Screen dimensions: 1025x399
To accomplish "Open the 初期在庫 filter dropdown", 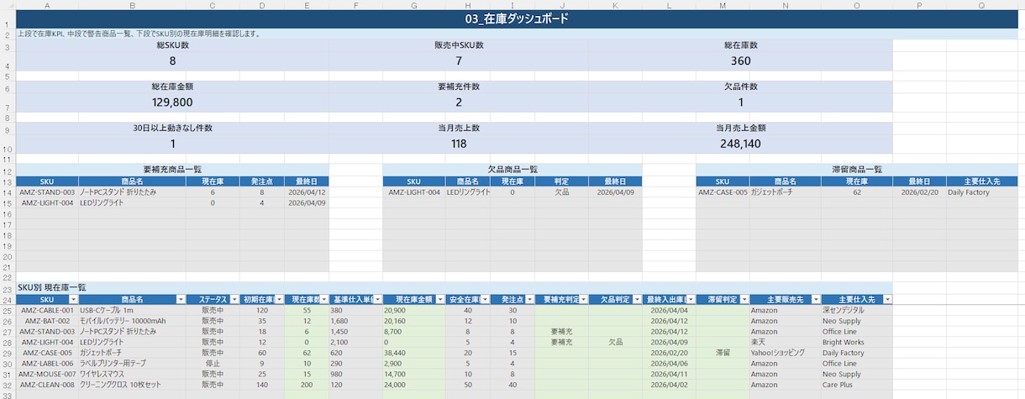I will 279,300.
